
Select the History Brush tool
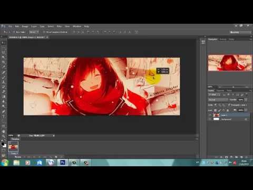[x=3, y=87]
